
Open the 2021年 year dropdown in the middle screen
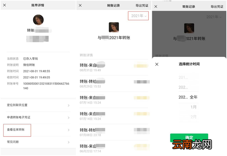point(138,16)
